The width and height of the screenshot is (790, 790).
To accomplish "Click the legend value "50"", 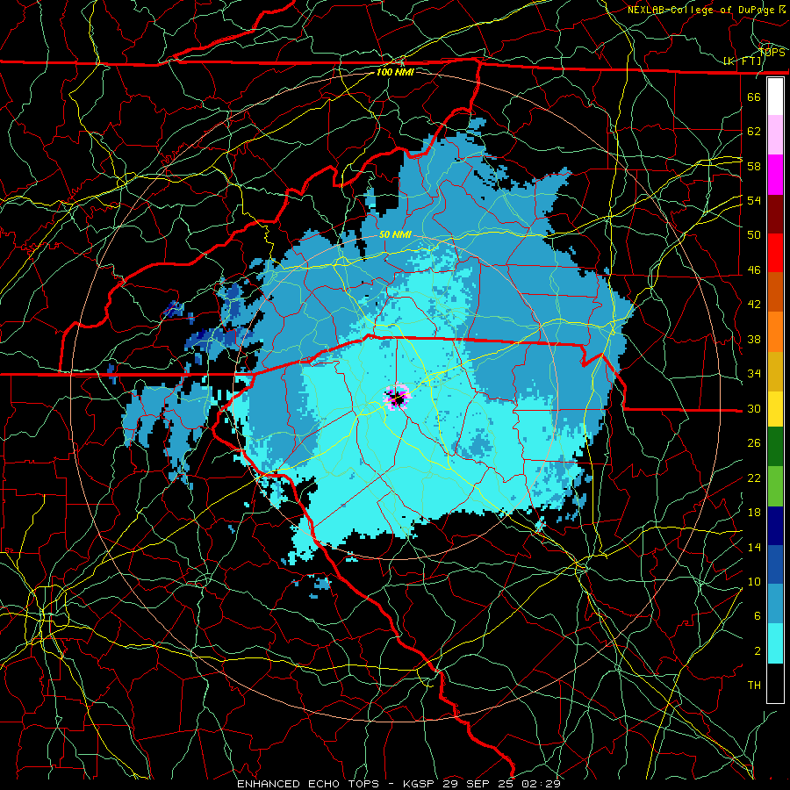I will click(x=754, y=235).
